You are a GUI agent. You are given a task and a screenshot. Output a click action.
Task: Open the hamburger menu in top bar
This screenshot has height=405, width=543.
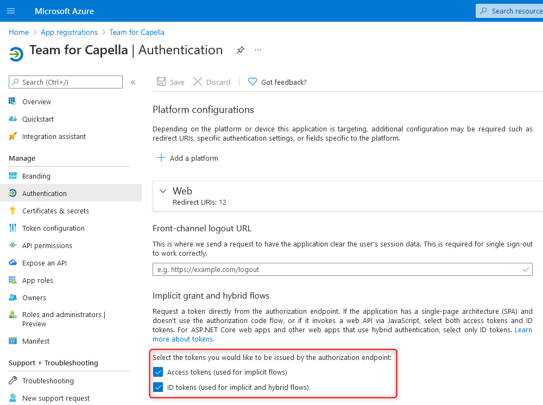[11, 11]
